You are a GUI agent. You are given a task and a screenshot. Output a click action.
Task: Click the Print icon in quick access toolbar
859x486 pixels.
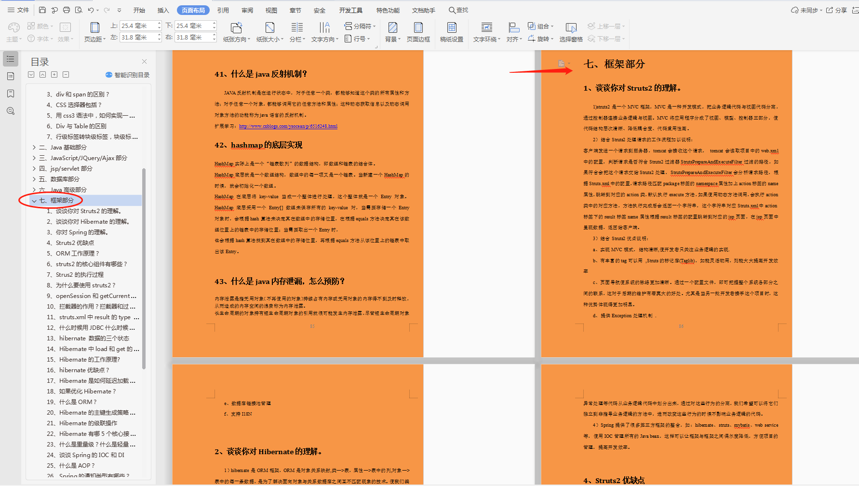click(67, 10)
